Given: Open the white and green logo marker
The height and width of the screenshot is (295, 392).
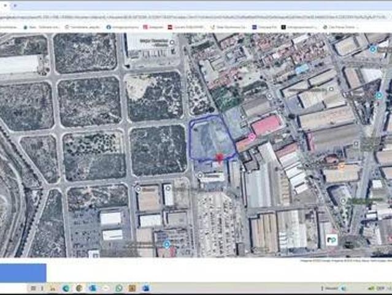Looking at the screenshot, I should coord(332,240).
